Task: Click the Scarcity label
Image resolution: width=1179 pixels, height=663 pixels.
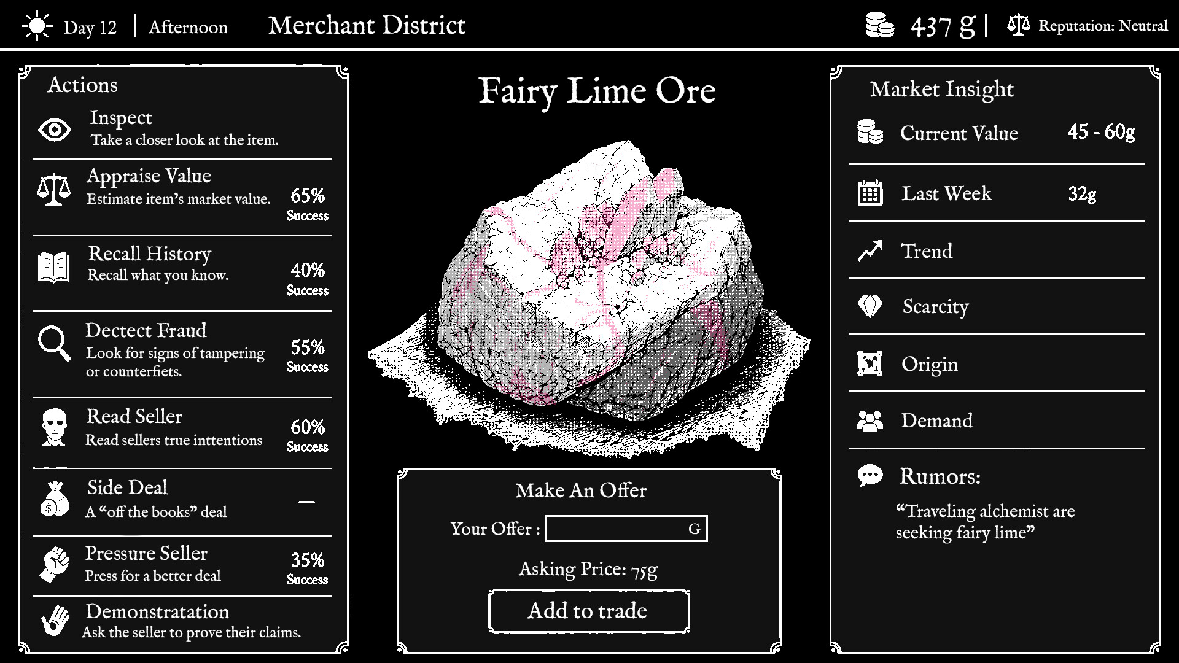Action: 936,306
